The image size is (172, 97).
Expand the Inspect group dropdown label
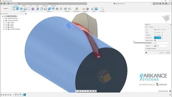[x=85, y=11]
